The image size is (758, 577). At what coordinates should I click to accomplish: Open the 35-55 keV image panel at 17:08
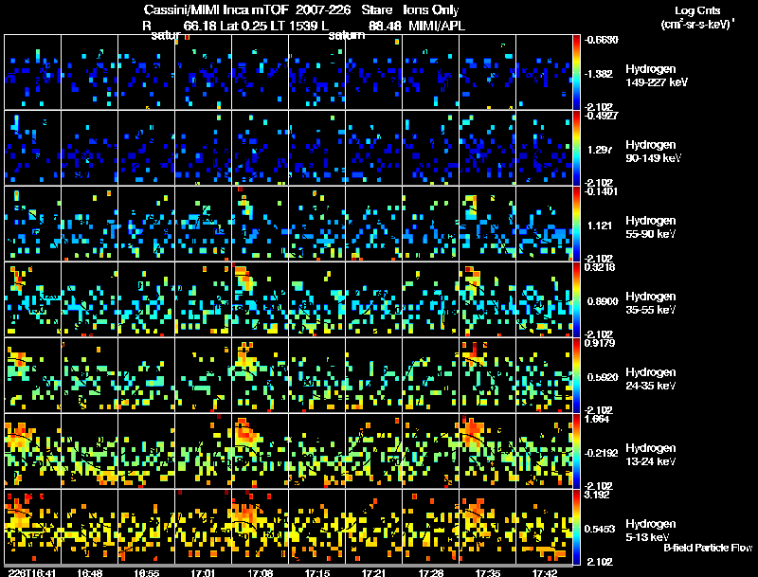tap(260, 299)
